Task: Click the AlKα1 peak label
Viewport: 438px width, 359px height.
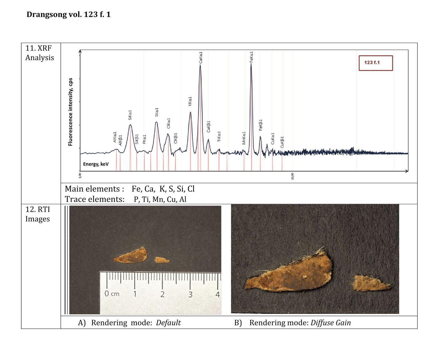Action: coord(115,137)
